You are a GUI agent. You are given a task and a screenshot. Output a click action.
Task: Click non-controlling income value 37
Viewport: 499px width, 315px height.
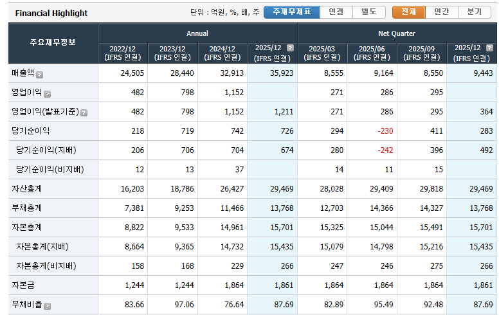pyautogui.click(x=239, y=170)
